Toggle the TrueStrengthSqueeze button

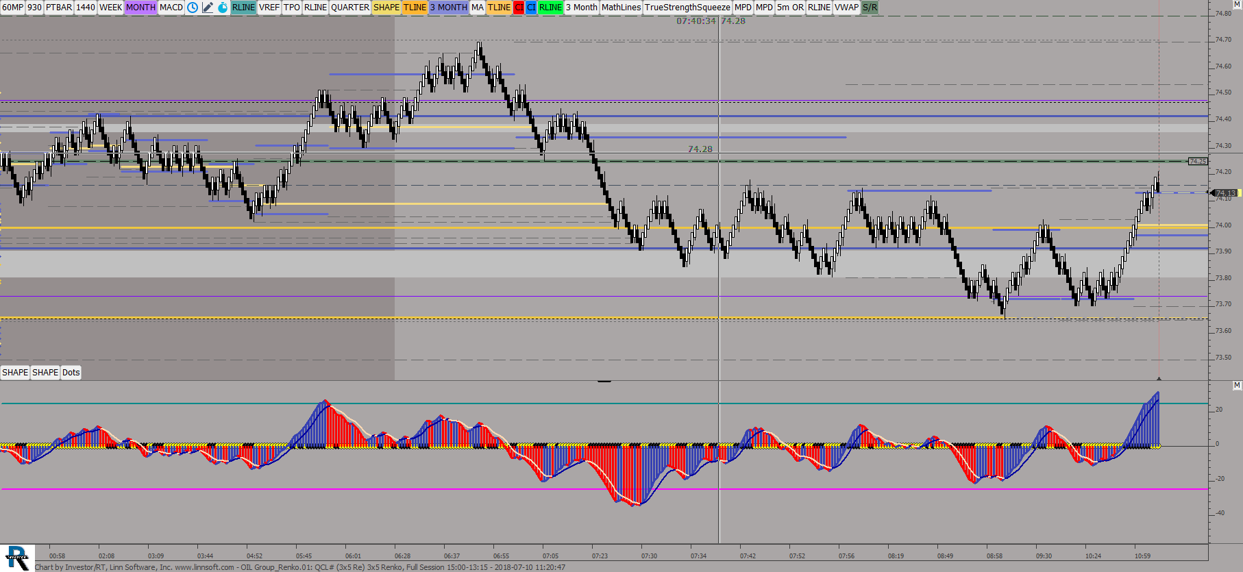coord(688,8)
